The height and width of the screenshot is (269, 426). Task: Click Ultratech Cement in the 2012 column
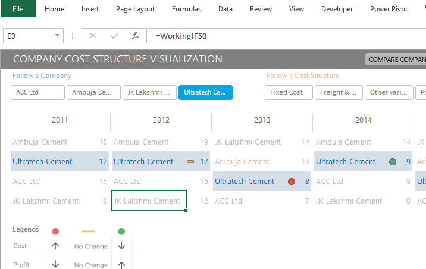click(143, 161)
